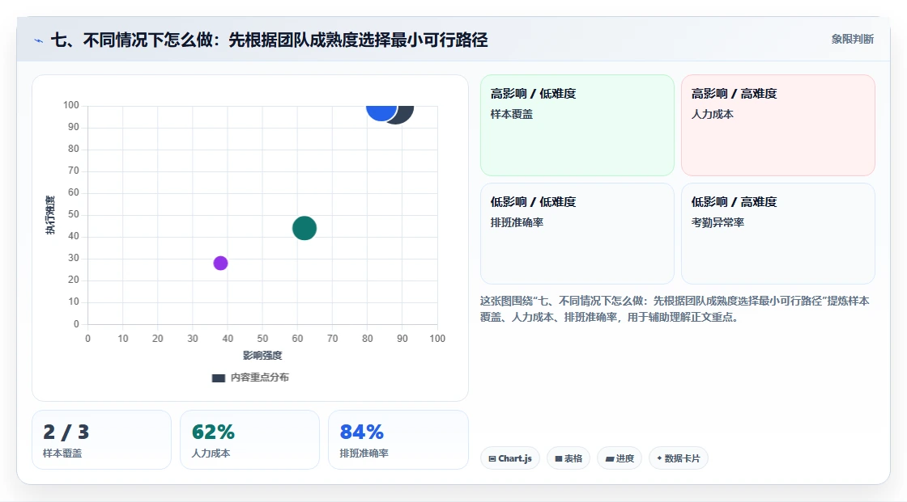Viewport: 907px width, 502px height.
Task: Click the 50 tick on the y-axis
Action: tap(74, 214)
